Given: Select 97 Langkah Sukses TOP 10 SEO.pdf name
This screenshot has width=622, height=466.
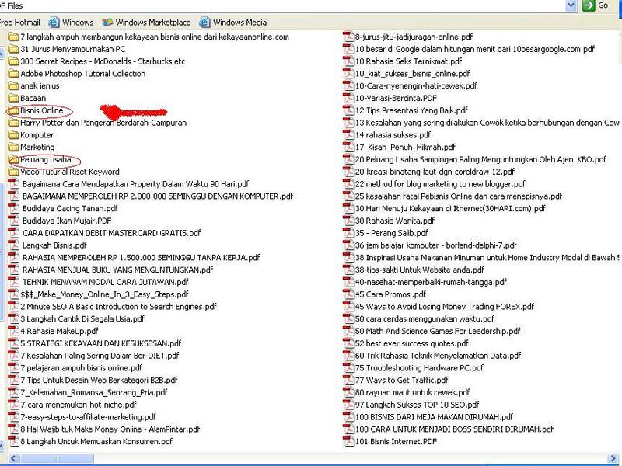Looking at the screenshot, I should tap(418, 405).
